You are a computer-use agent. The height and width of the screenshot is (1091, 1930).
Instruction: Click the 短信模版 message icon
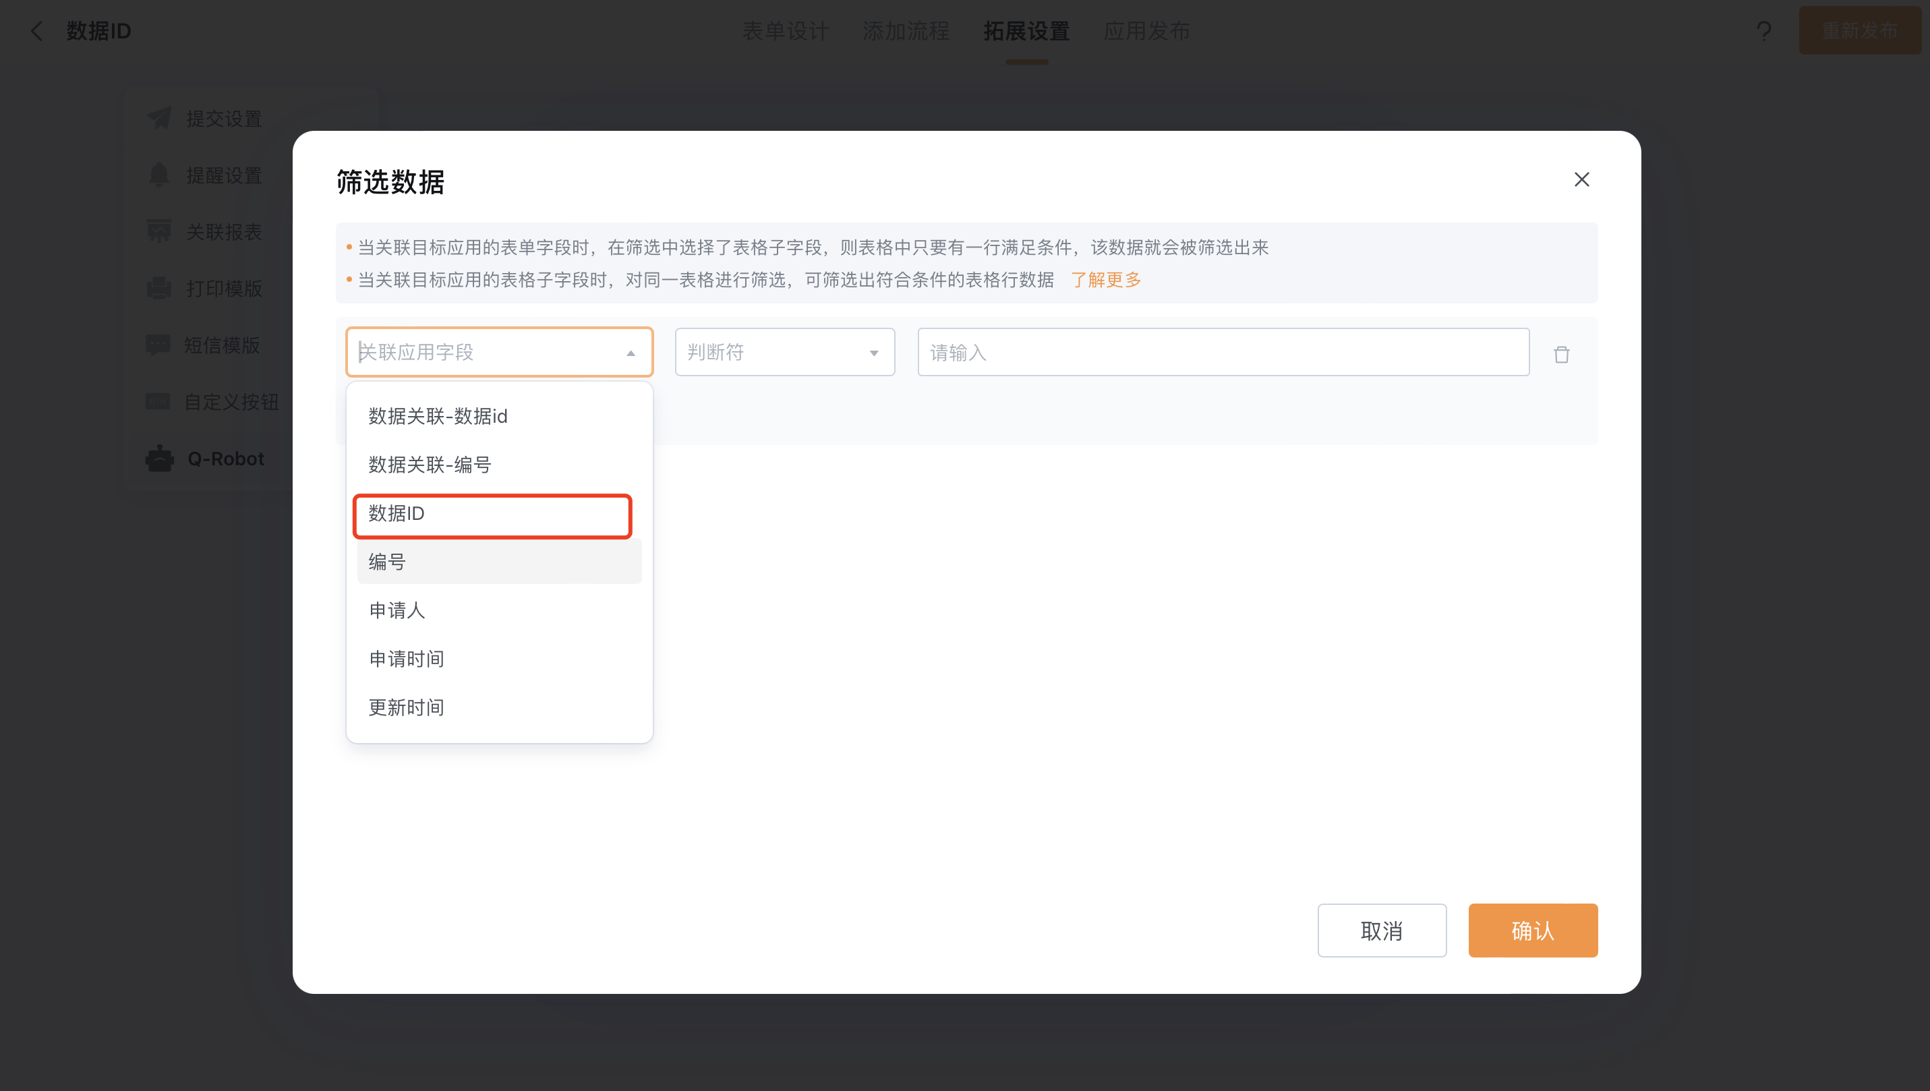(158, 345)
